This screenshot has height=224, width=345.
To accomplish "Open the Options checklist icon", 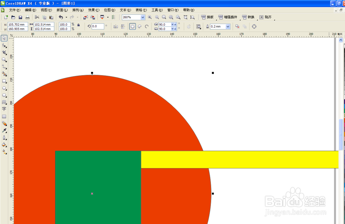I will tap(114, 17).
